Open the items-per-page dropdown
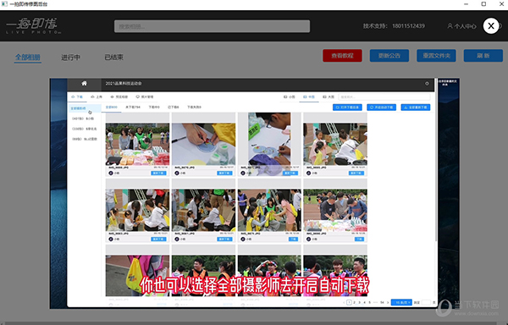 click(x=401, y=302)
